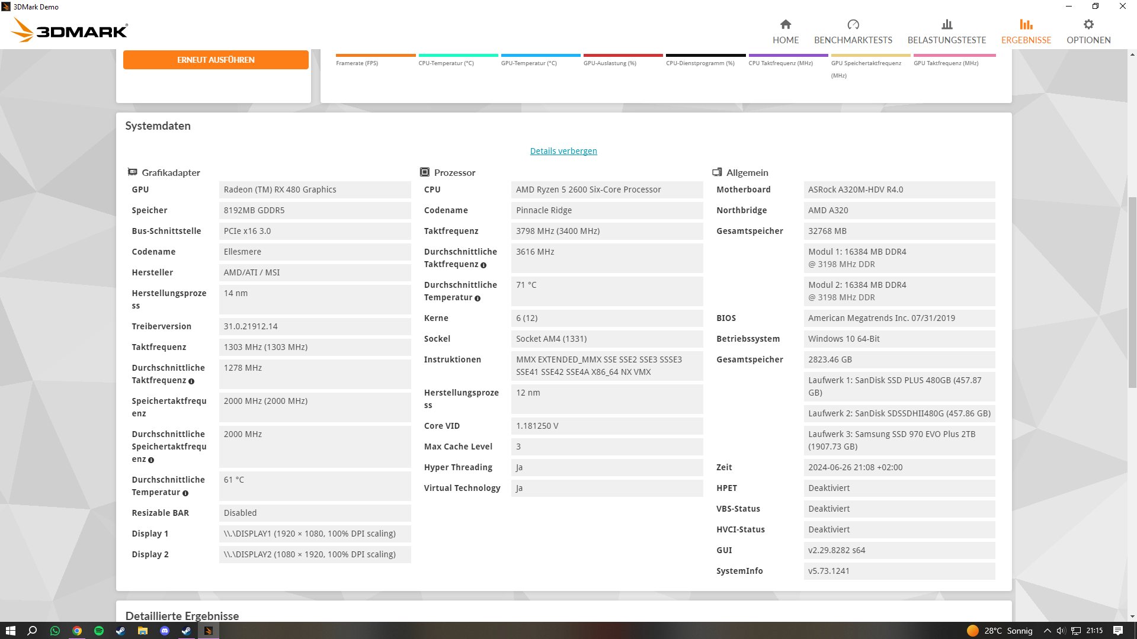Toggle CPU-Temperatur legend color bar
The width and height of the screenshot is (1137, 639).
[458, 56]
